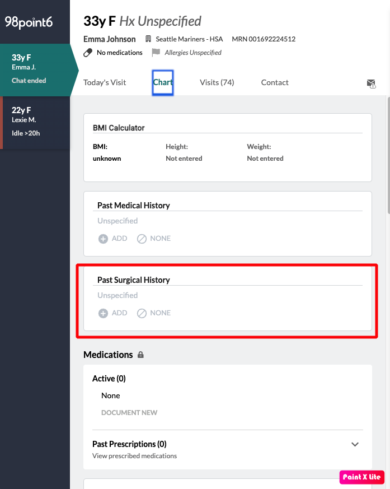Click the lock icon beside Medications heading

pos(140,355)
